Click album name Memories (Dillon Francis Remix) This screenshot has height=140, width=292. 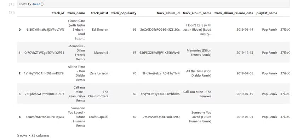tap(199, 53)
